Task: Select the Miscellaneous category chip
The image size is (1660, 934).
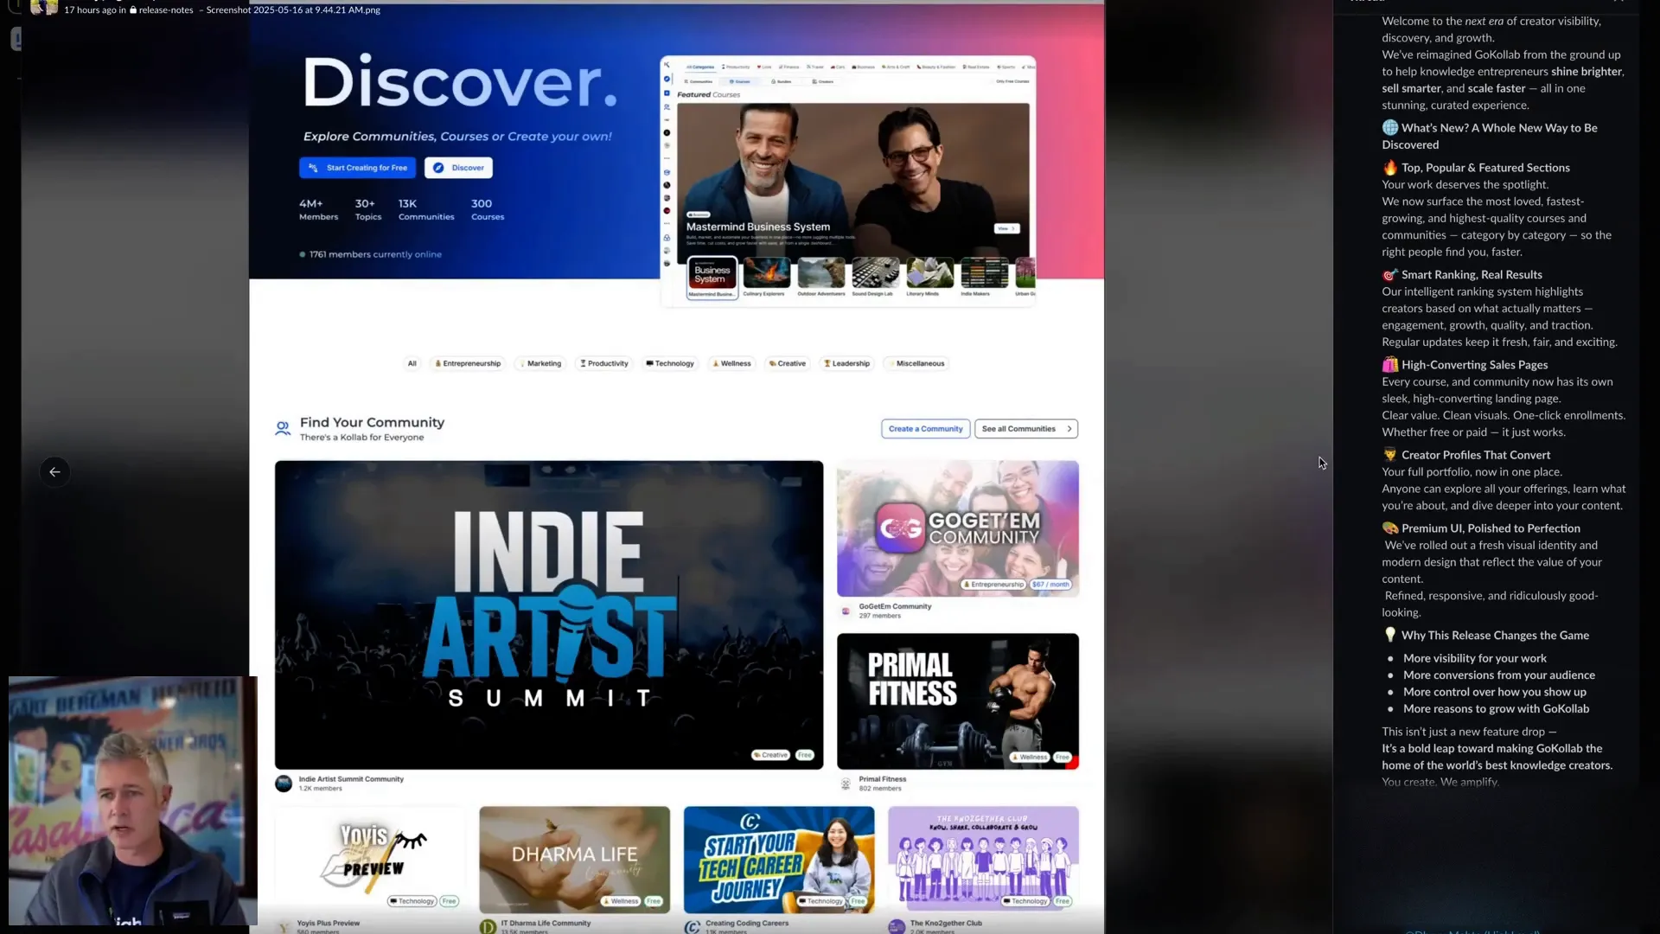Action: pos(916,363)
